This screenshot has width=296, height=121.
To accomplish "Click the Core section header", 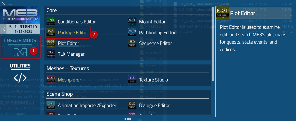I will point(52,10).
